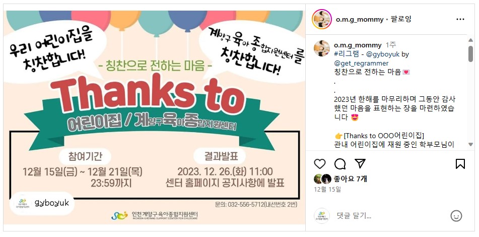Click the caption author's profile picture
The height and width of the screenshot is (237, 479).
click(322, 48)
